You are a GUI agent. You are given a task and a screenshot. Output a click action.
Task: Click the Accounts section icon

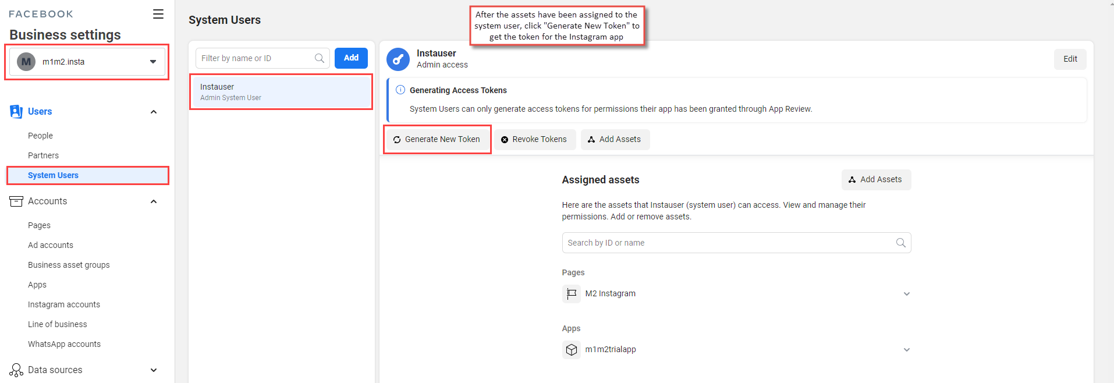pos(16,201)
